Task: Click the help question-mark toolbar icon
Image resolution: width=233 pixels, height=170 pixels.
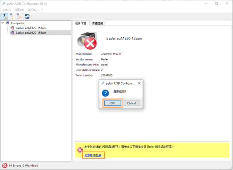Action: click(5, 16)
